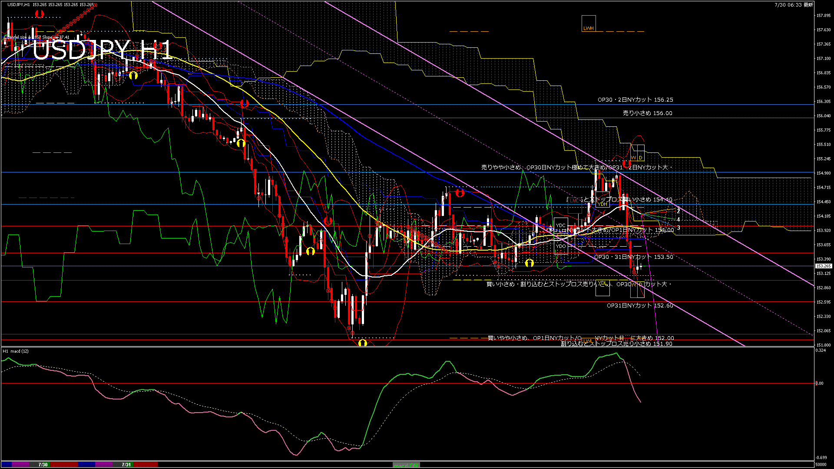Viewport: 834px width, 469px height.
Task: Select label OP31日NYカット 152.60
Action: 640,305
